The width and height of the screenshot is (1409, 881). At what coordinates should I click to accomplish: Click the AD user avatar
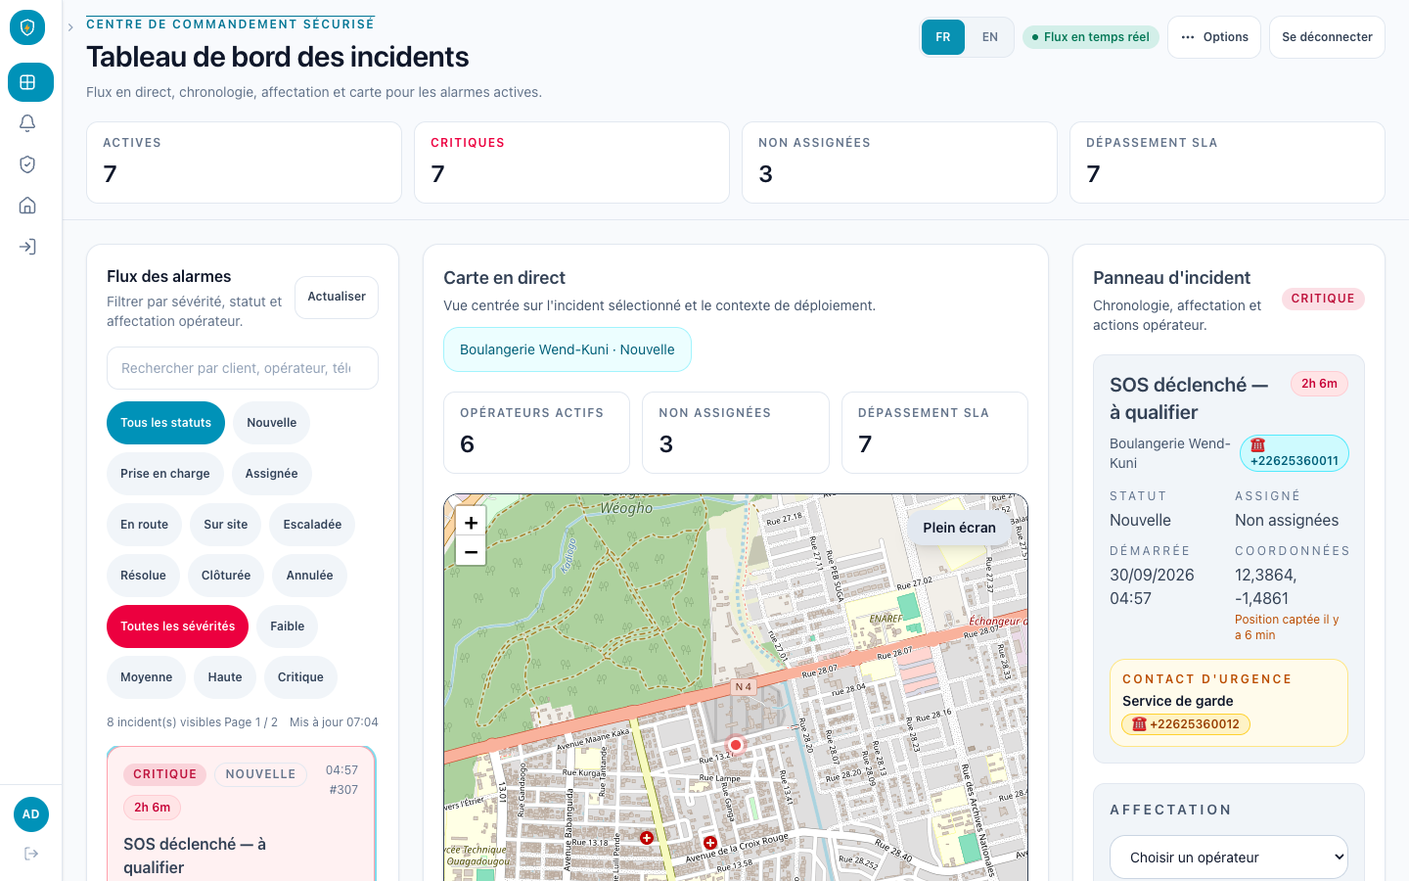(x=31, y=814)
